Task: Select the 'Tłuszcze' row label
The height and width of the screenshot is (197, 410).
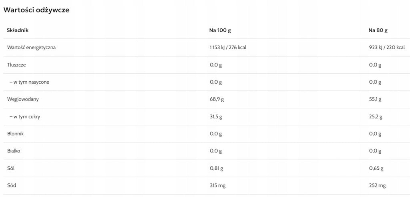Action: (x=16, y=65)
